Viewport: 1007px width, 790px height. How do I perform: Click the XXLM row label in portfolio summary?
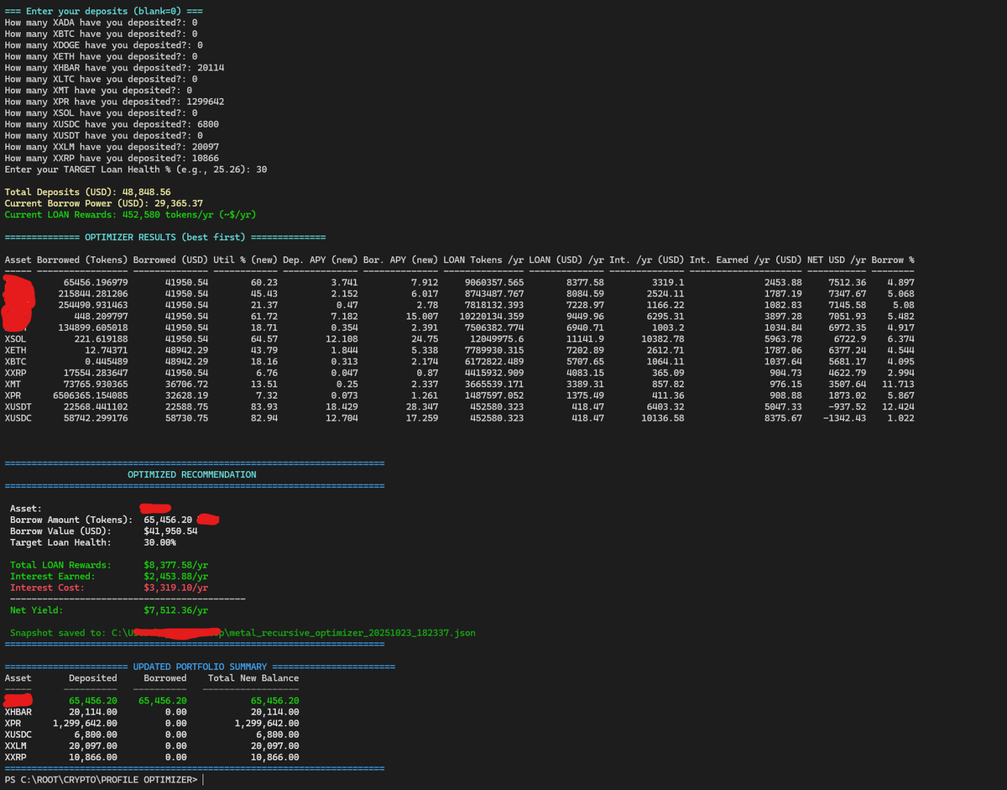click(15, 745)
